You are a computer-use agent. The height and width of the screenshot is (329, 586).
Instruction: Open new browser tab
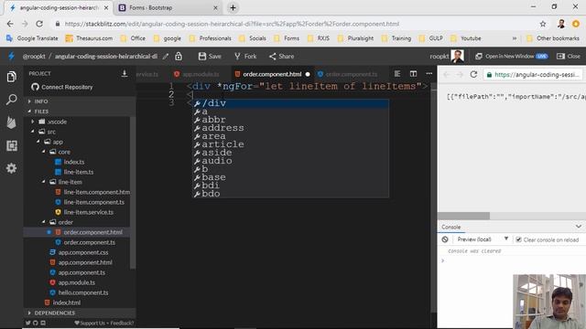233,7
